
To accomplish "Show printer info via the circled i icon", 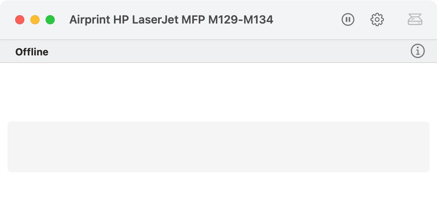I will [x=418, y=51].
